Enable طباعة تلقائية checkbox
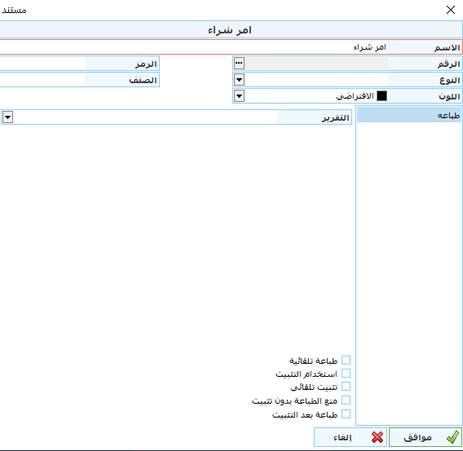The height and width of the screenshot is (451, 463). (x=346, y=360)
